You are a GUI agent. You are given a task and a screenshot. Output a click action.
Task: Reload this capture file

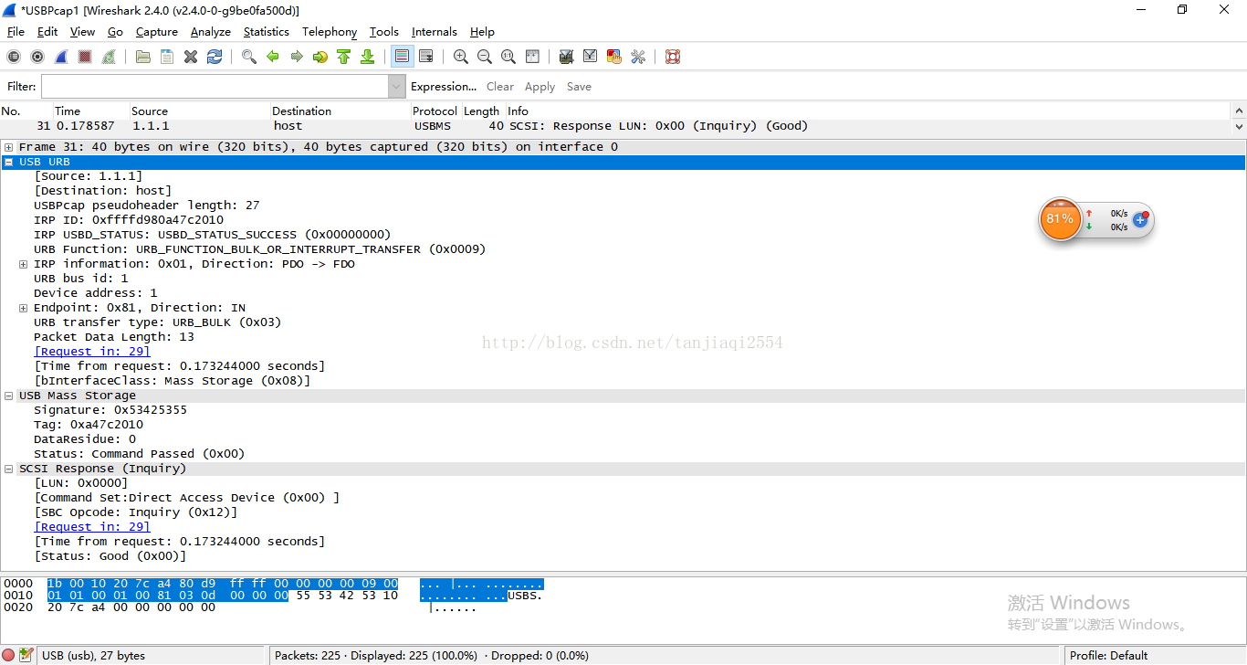(215, 57)
